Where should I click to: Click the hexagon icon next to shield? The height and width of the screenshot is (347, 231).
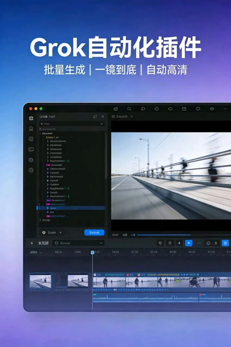[x=170, y=243]
